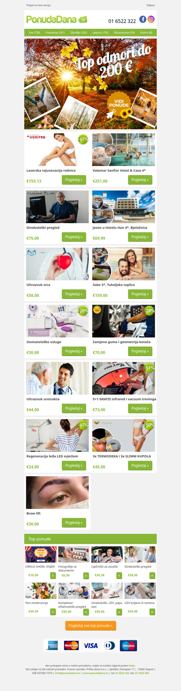Click Pogledaj for Brow lift offer
This screenshot has height=691, width=181.
pyautogui.click(x=74, y=523)
